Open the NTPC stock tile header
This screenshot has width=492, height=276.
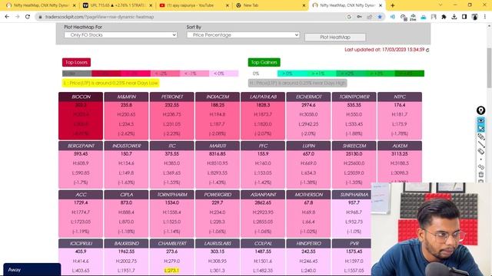[400, 97]
